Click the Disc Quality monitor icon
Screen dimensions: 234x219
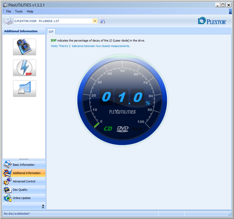click(8, 189)
